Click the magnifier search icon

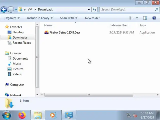(x=156, y=9)
